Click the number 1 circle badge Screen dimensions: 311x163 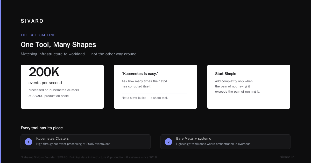coord(29,142)
